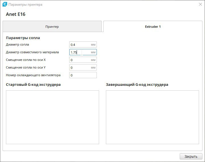
Task: Click inside Завершающий G-код экструдера text area
Action: [152, 117]
